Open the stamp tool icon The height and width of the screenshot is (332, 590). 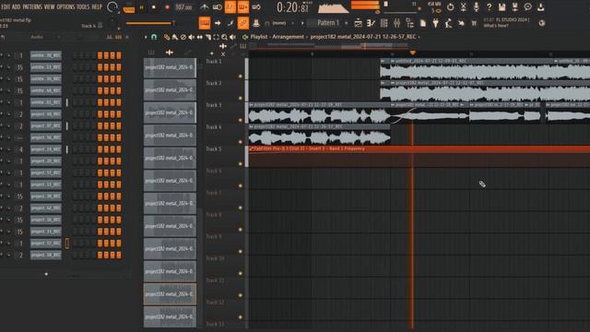click(256, 23)
